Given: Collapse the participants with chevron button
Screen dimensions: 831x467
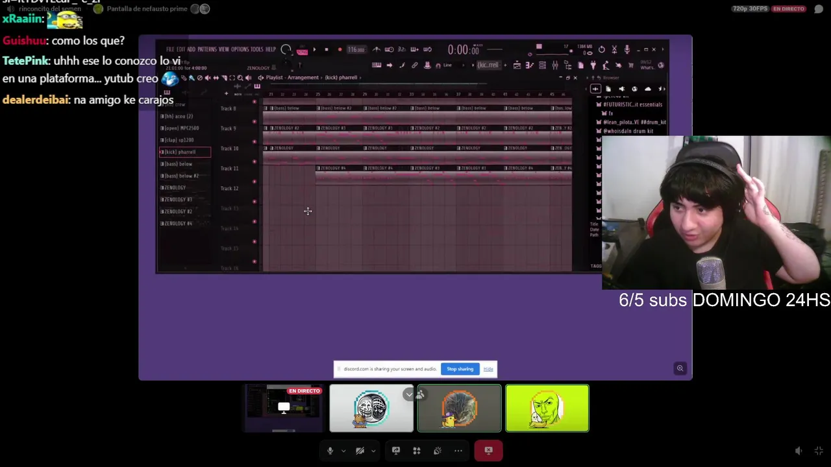Looking at the screenshot, I should [x=408, y=394].
